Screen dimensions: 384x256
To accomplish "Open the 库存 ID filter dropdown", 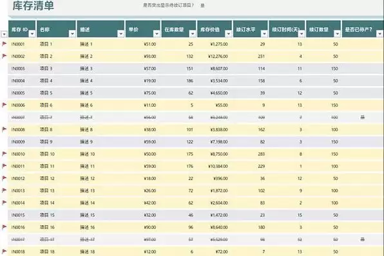I will [x=32, y=34].
